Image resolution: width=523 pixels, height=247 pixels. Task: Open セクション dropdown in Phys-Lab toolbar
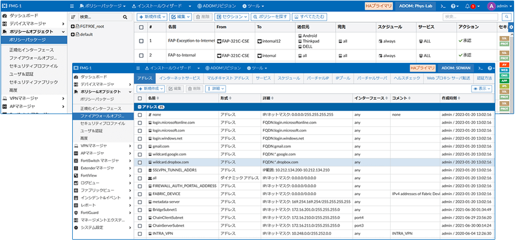(x=232, y=17)
